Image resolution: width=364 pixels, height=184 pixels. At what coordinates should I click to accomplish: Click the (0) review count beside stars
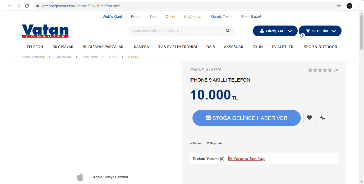tap(336, 70)
